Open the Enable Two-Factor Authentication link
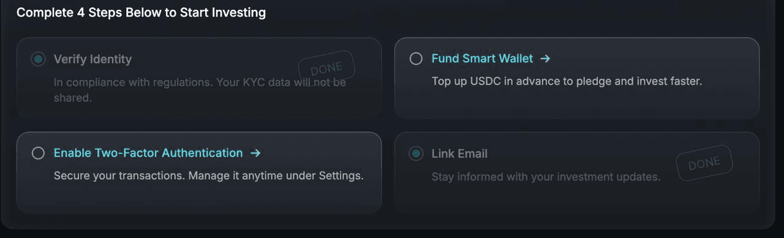The image size is (784, 238). [x=148, y=153]
